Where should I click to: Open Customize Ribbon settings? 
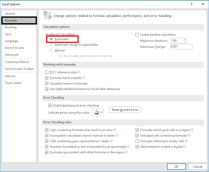tap(17, 62)
